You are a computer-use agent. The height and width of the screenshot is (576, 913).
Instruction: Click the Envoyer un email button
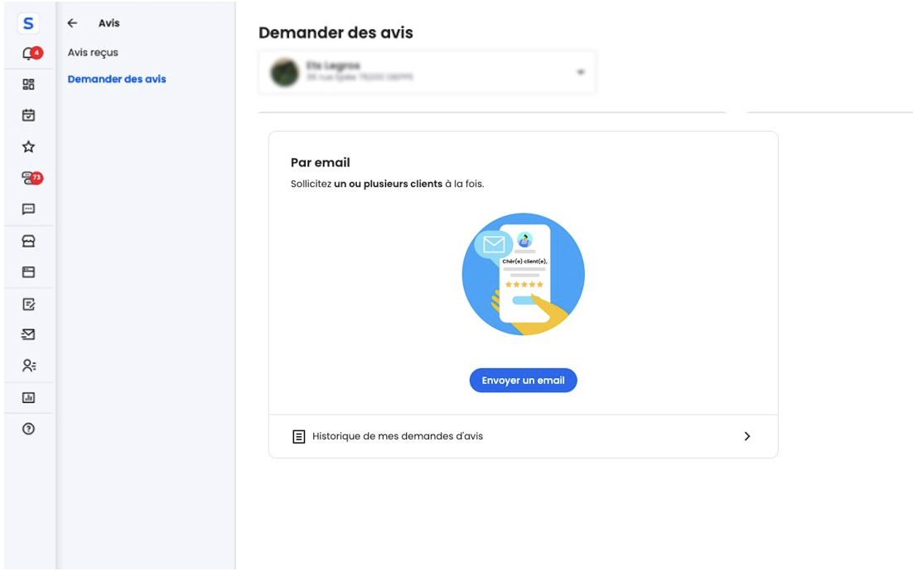click(x=523, y=381)
